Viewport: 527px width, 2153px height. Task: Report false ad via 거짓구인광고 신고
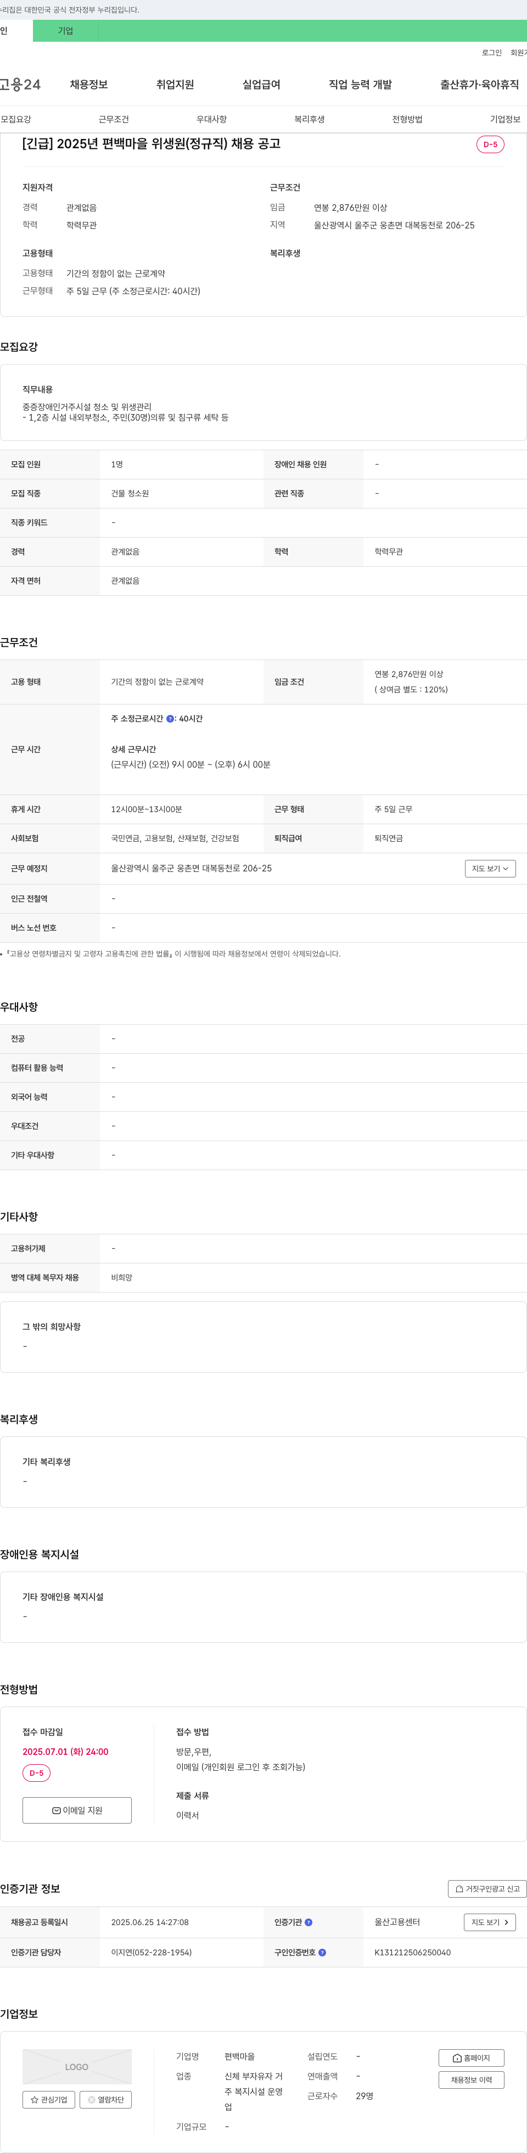pos(487,1889)
